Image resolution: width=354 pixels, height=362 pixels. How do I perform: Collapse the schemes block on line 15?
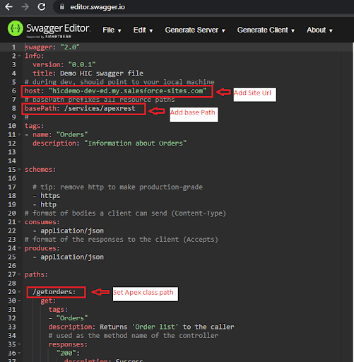point(19,170)
